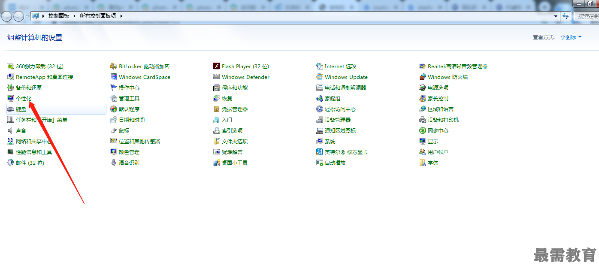Click the 操作中心 flag icon

(114, 88)
